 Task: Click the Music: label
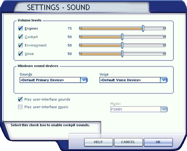point(116,104)
